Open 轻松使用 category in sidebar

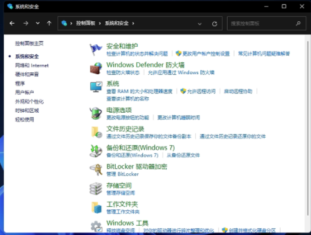(24, 120)
